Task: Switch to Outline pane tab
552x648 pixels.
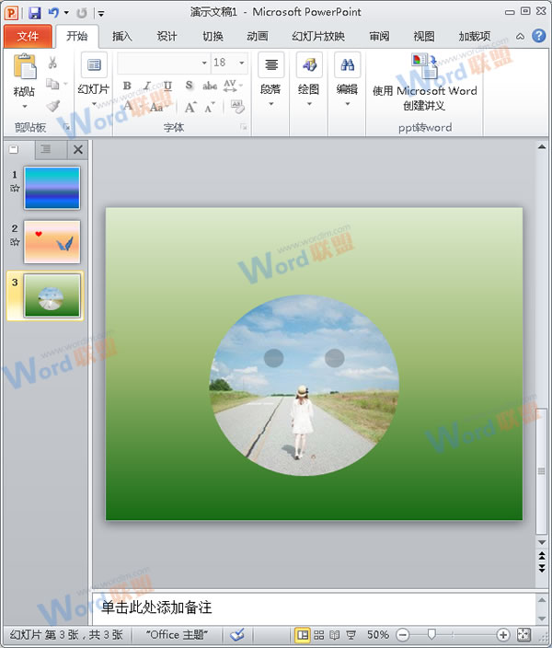Action: [x=46, y=149]
